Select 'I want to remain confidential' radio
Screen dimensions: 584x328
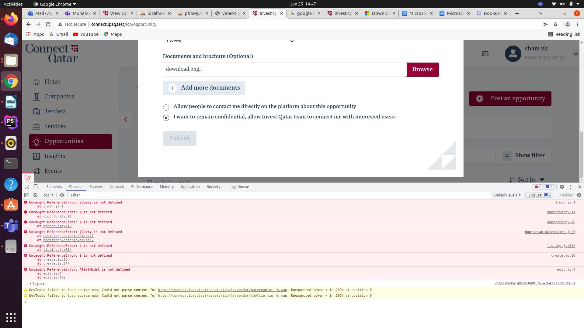[166, 118]
